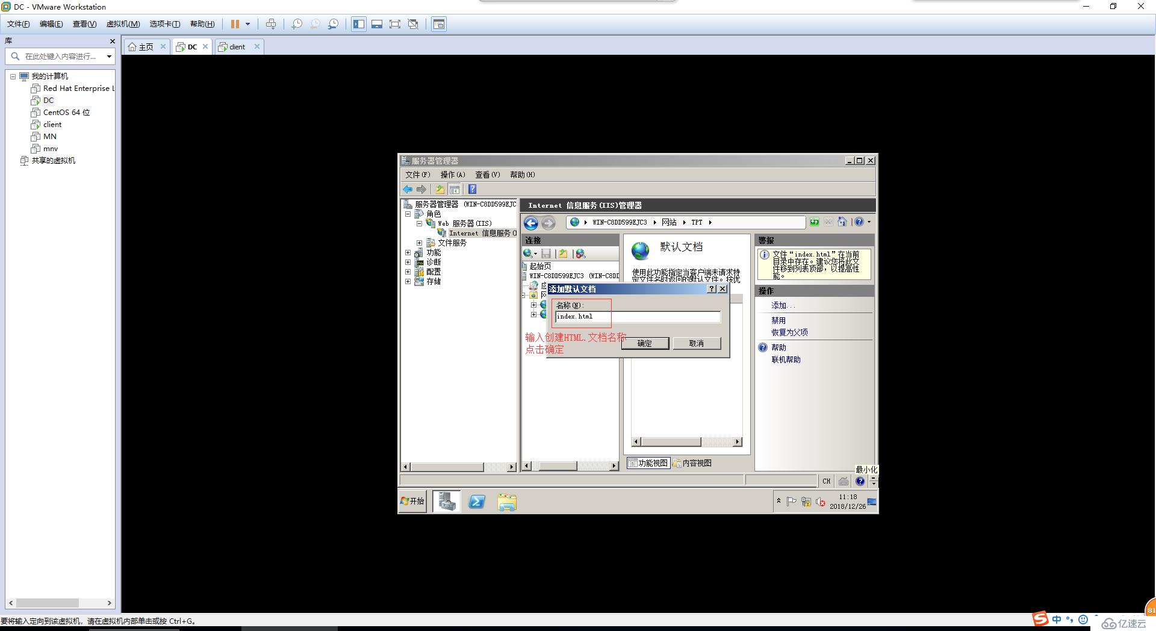
Task: Enter full screen mode via toolbar icon
Action: pyautogui.click(x=395, y=24)
